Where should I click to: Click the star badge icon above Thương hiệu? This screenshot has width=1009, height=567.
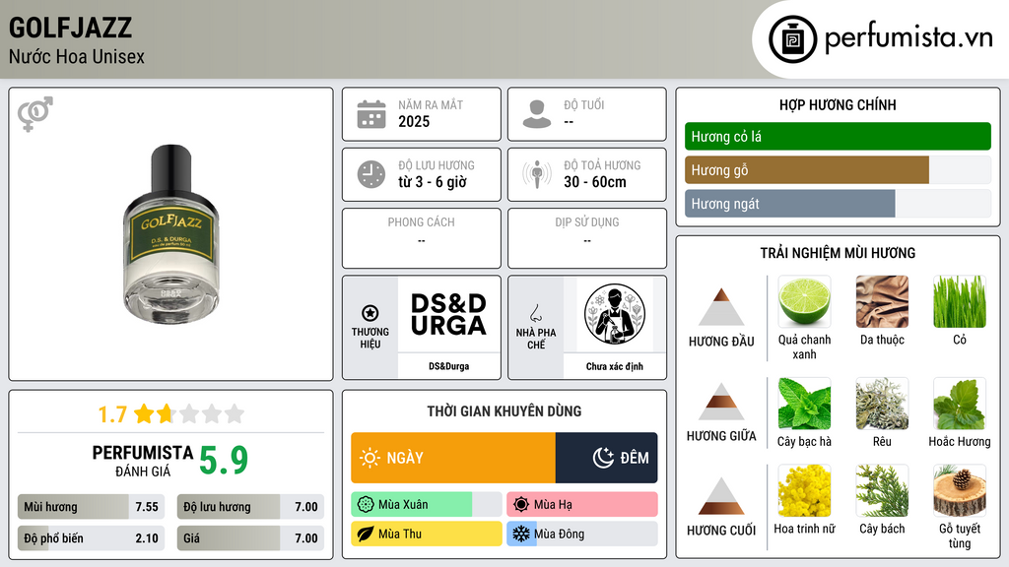[x=370, y=313]
